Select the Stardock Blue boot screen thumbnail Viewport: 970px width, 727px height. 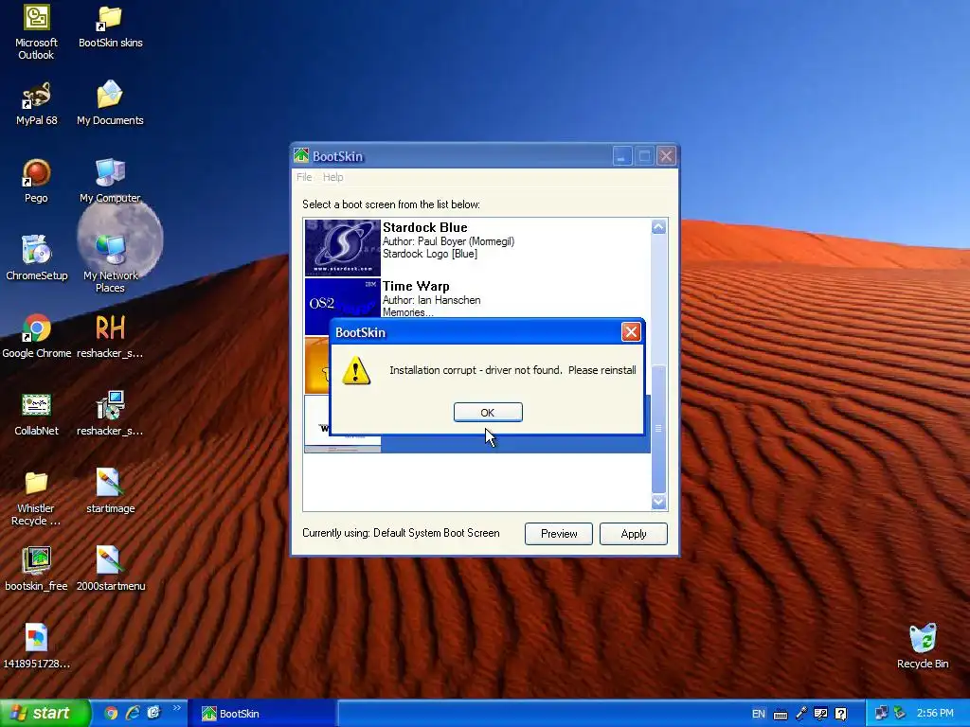[x=343, y=247]
